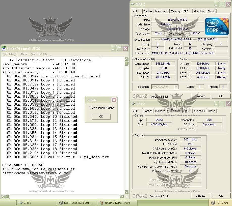
Task: Switch to Caches tab in upper CPU-Z window
Action: click(x=148, y=11)
